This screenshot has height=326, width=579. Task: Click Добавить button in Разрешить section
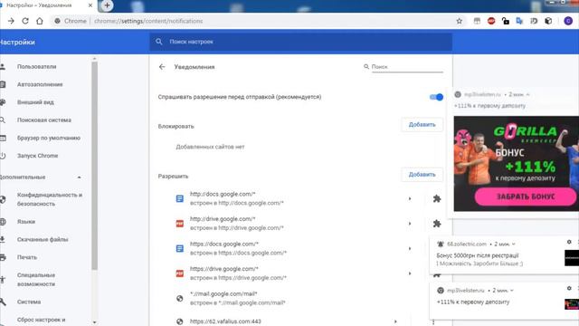[x=422, y=175]
